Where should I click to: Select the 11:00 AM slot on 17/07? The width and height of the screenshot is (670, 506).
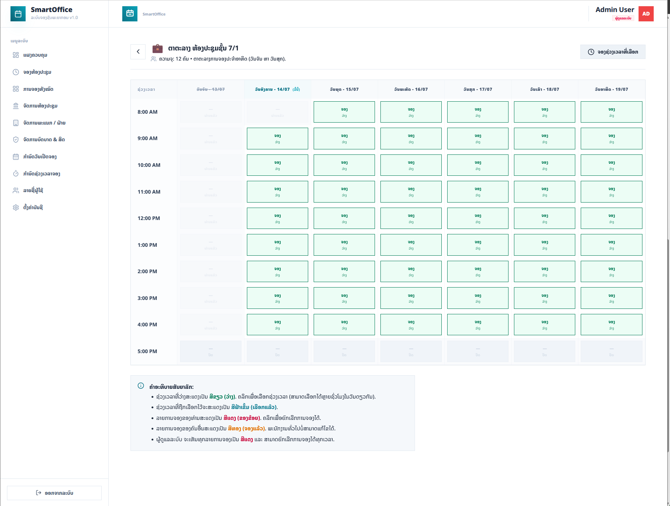478,192
